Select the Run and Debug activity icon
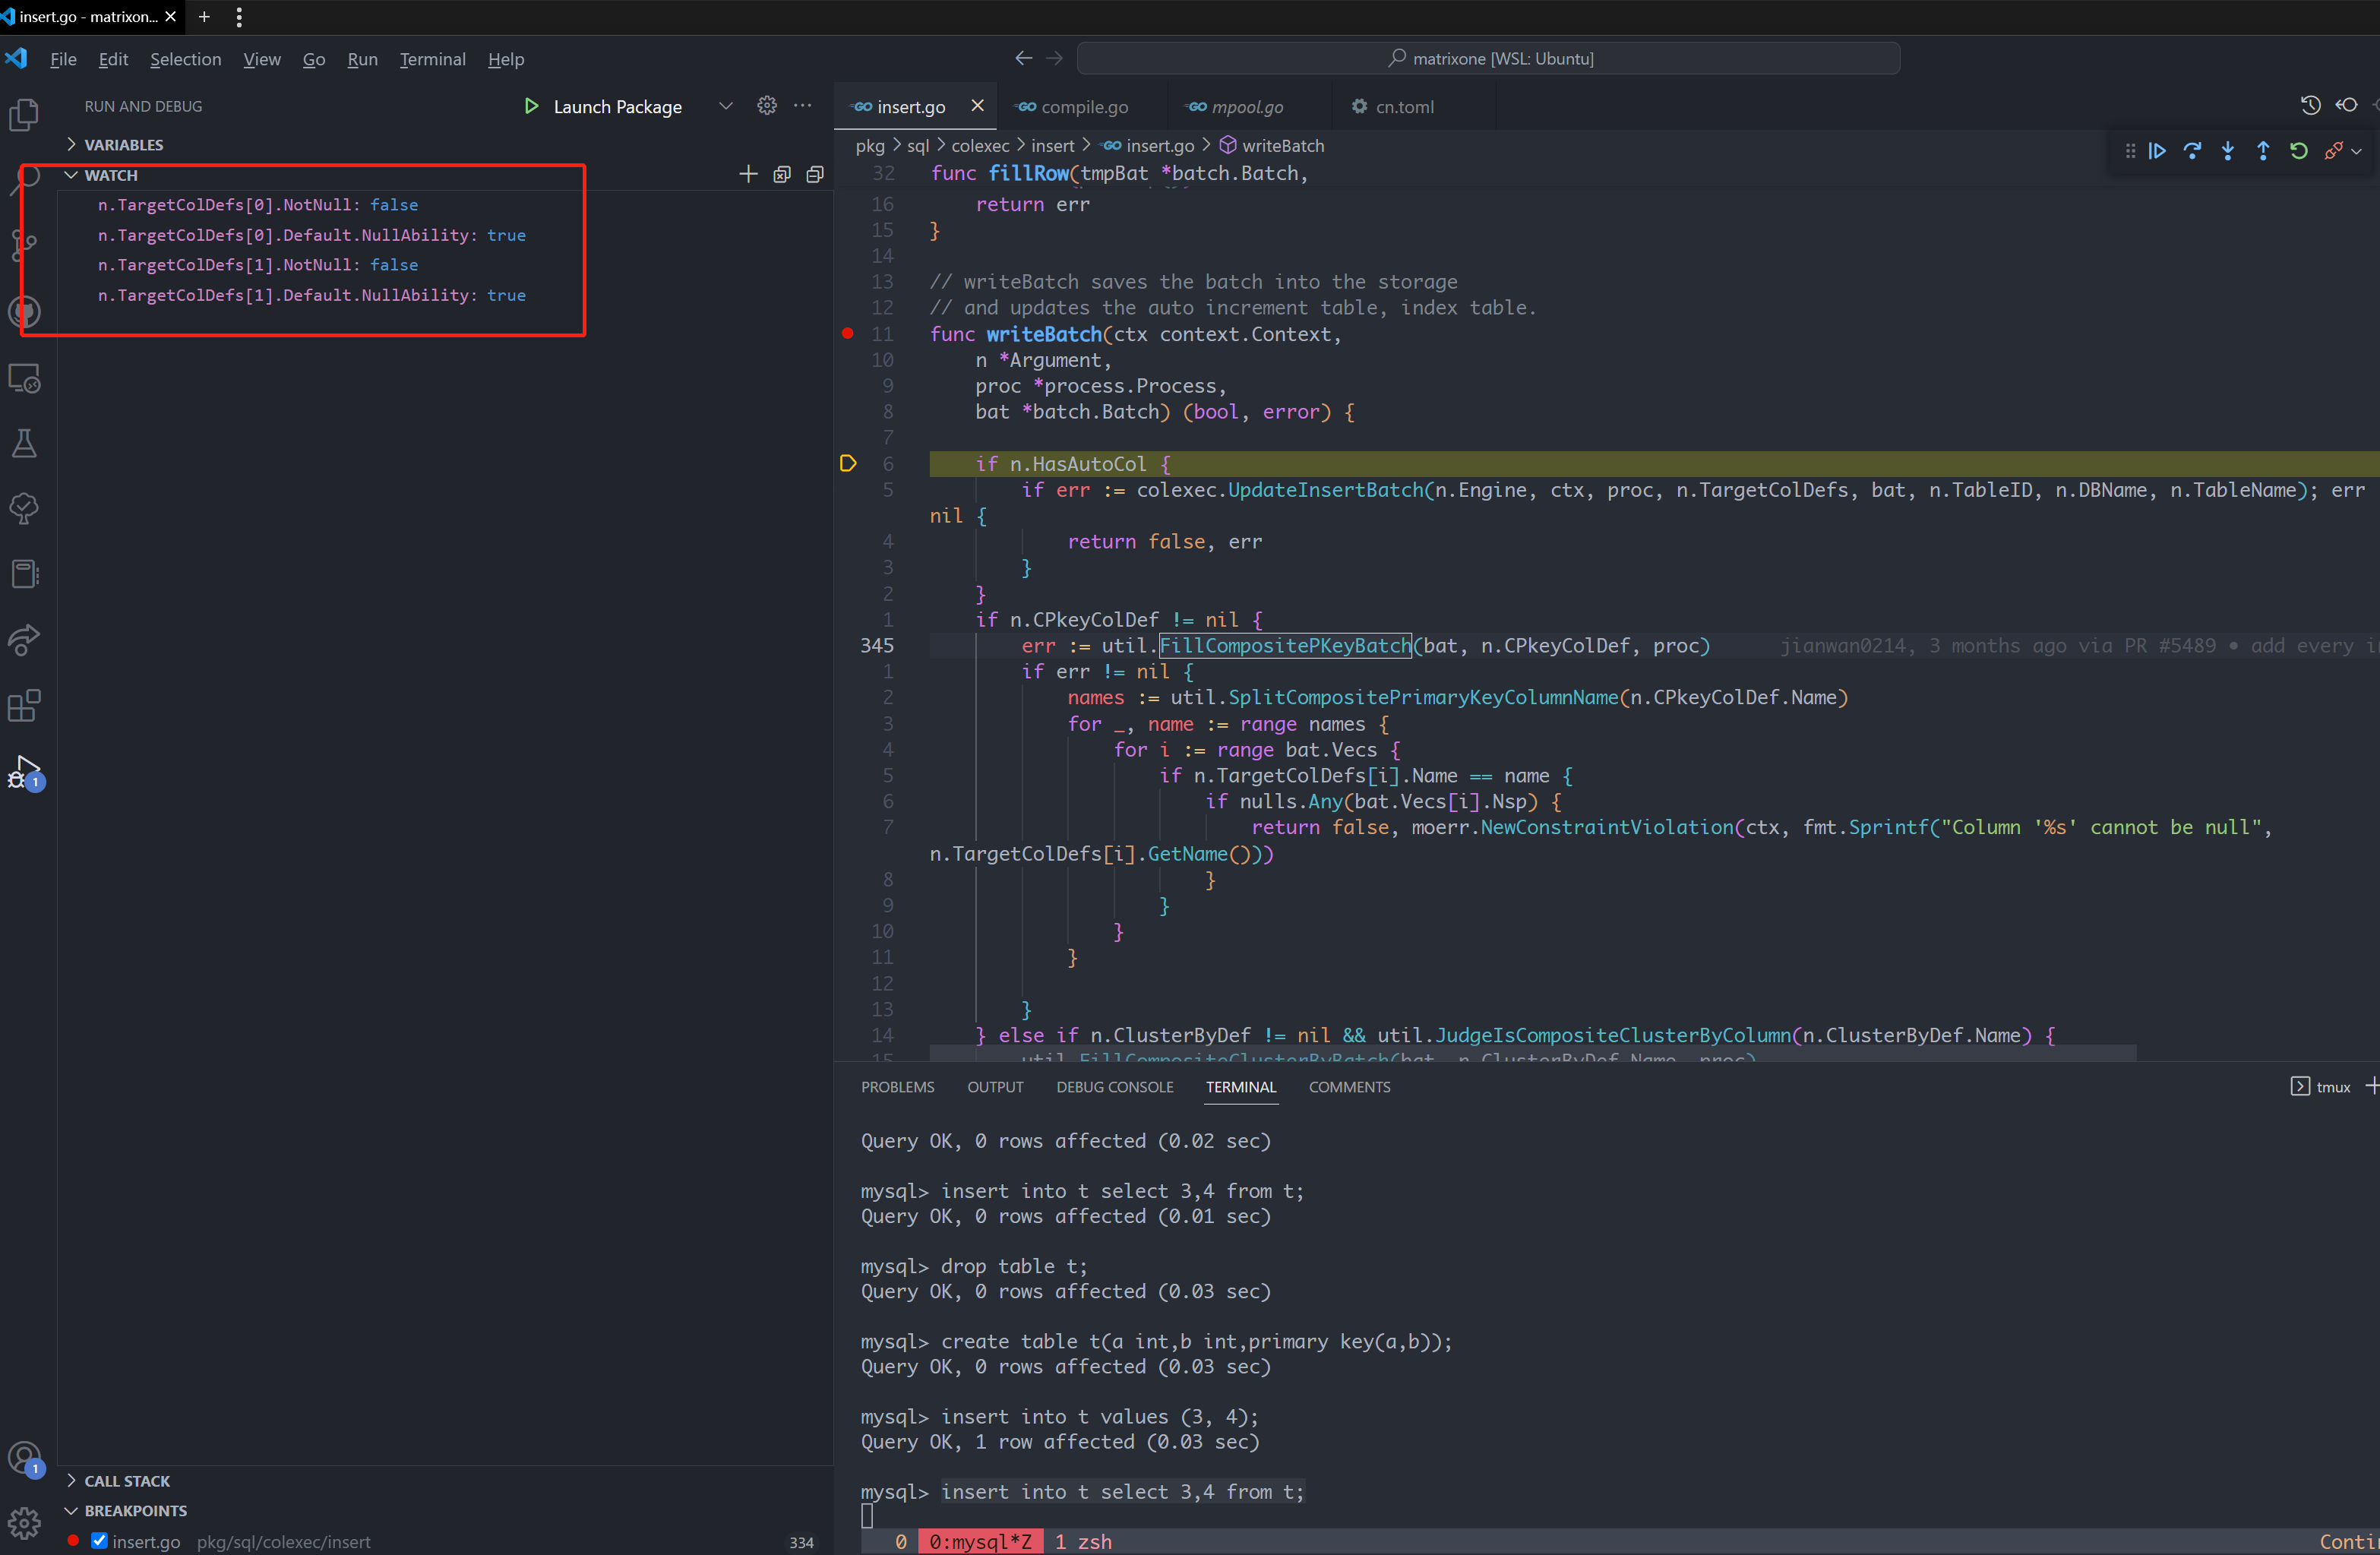This screenshot has height=1555, width=2380. (x=24, y=773)
